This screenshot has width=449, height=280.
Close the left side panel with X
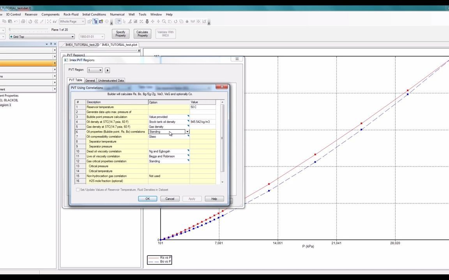click(55, 44)
